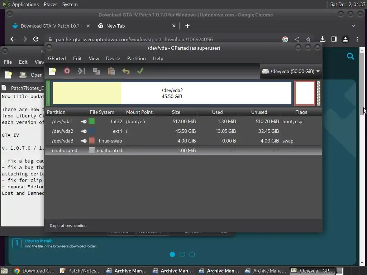
Task: Click the Resize/Move partition toolbar icon
Action: pyautogui.click(x=81, y=71)
